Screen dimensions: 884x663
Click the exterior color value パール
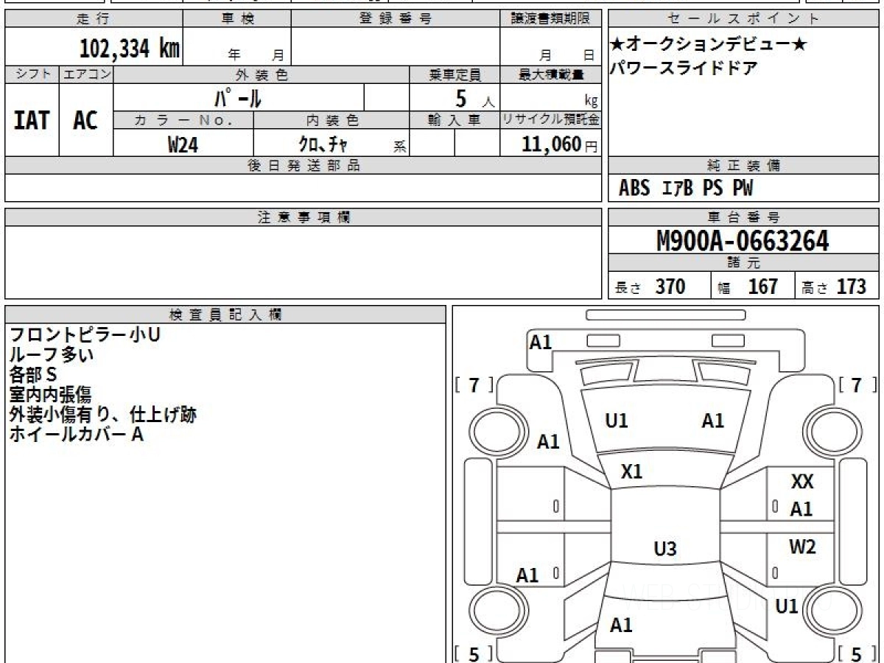click(238, 97)
